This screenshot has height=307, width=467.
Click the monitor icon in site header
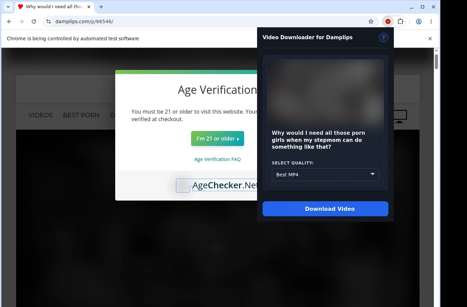399,116
